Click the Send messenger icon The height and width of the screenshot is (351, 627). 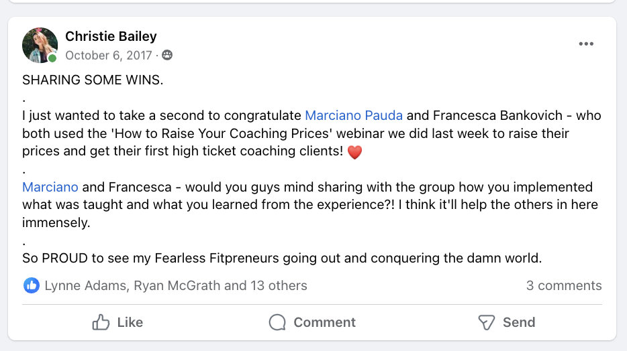(x=487, y=322)
